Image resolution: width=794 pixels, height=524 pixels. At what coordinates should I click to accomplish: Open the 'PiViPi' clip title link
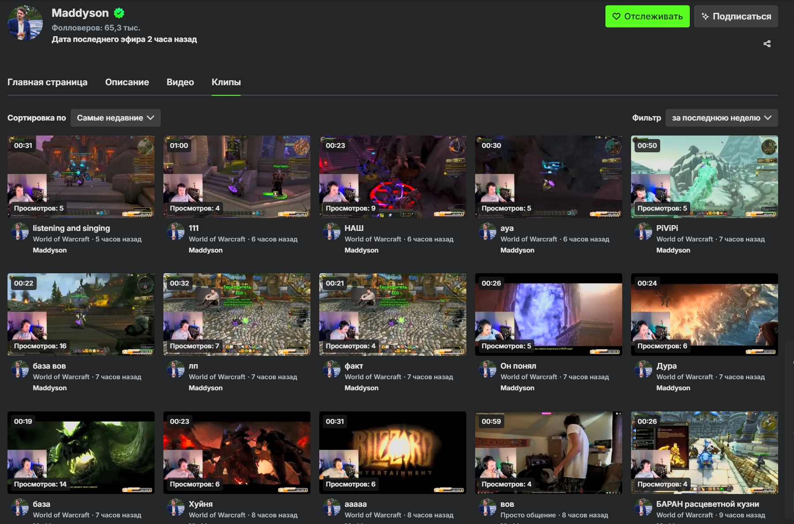coord(667,228)
